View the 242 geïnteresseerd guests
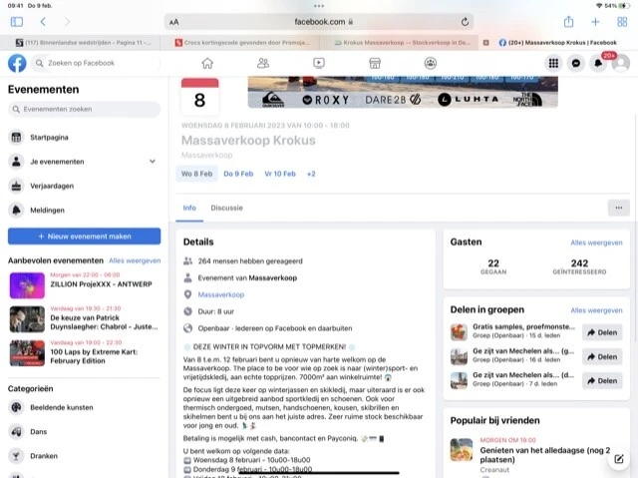 [579, 266]
